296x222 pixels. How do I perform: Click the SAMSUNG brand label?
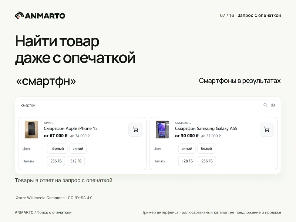tap(183, 123)
